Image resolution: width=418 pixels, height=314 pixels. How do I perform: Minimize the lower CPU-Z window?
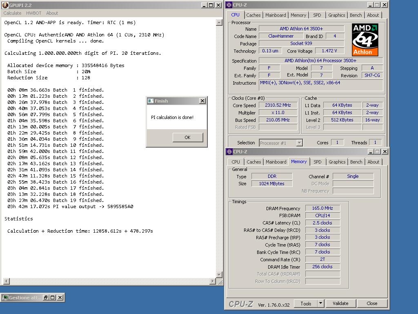pyautogui.click(x=371, y=152)
